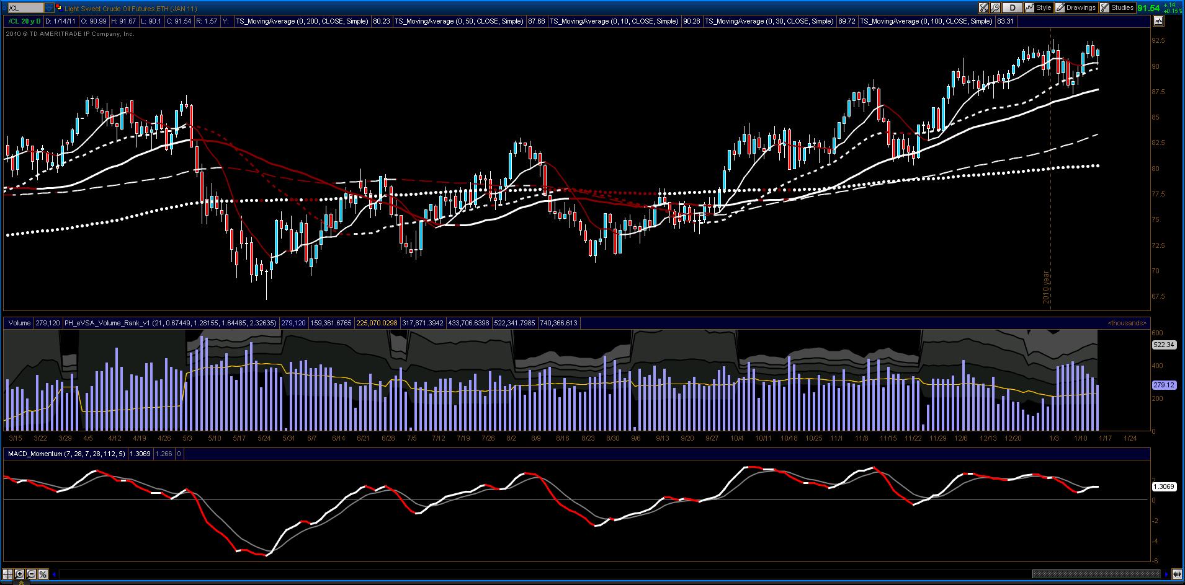Viewport: 1185px width, 585px height.
Task: Expand the panel with double chevron up
Action: [x=21, y=583]
